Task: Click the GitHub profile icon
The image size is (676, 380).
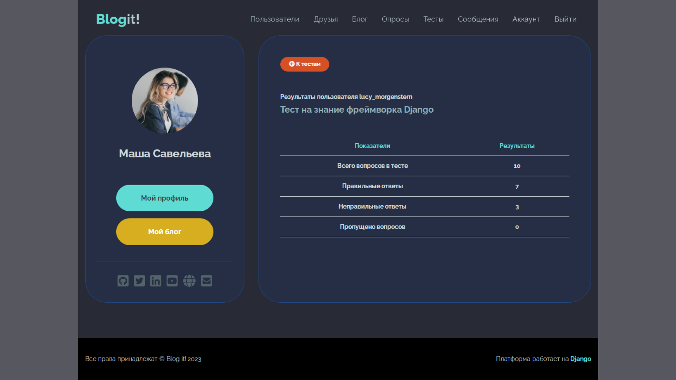Action: coord(123,281)
